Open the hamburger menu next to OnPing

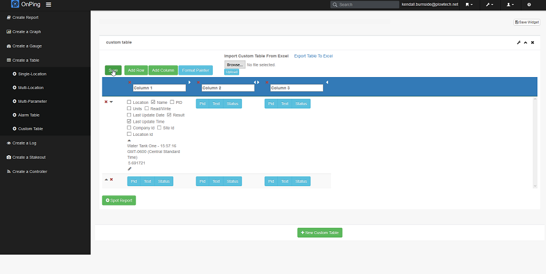pos(49,5)
